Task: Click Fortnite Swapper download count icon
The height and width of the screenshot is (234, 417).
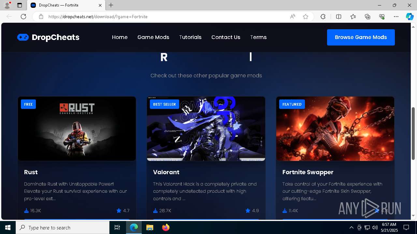Action: click(x=285, y=211)
